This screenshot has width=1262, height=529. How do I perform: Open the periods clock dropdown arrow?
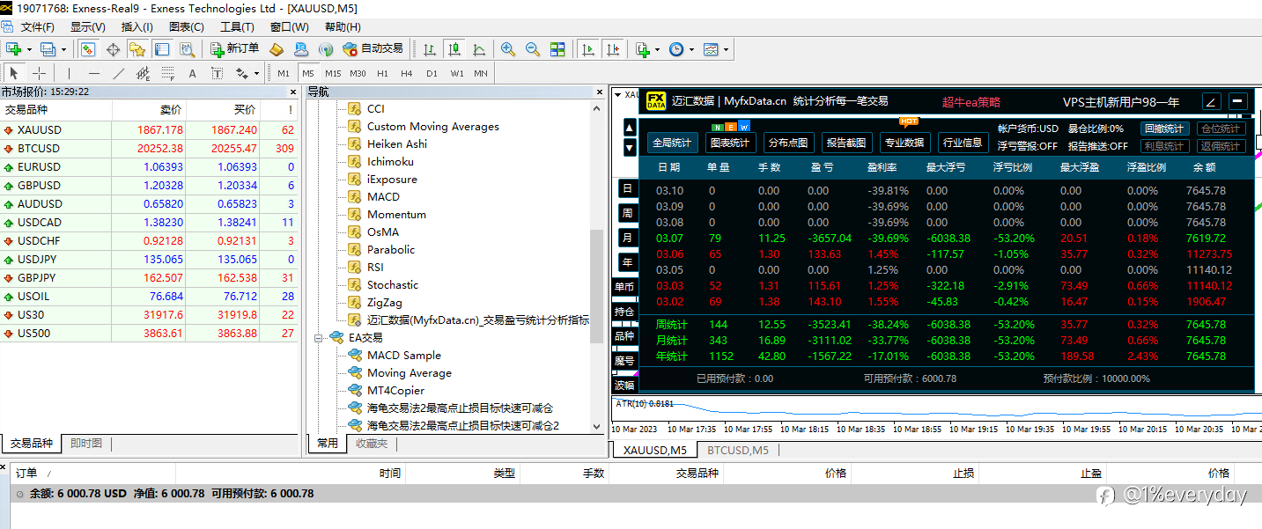(x=691, y=49)
